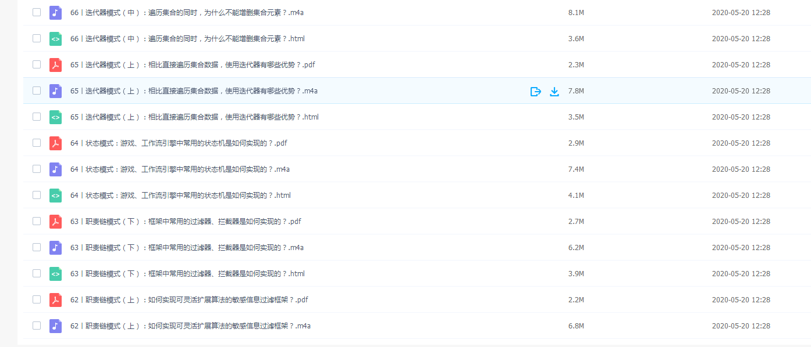Click the 7.8M size of highlighted row
Screen dimensions: 811x347
pyautogui.click(x=576, y=91)
